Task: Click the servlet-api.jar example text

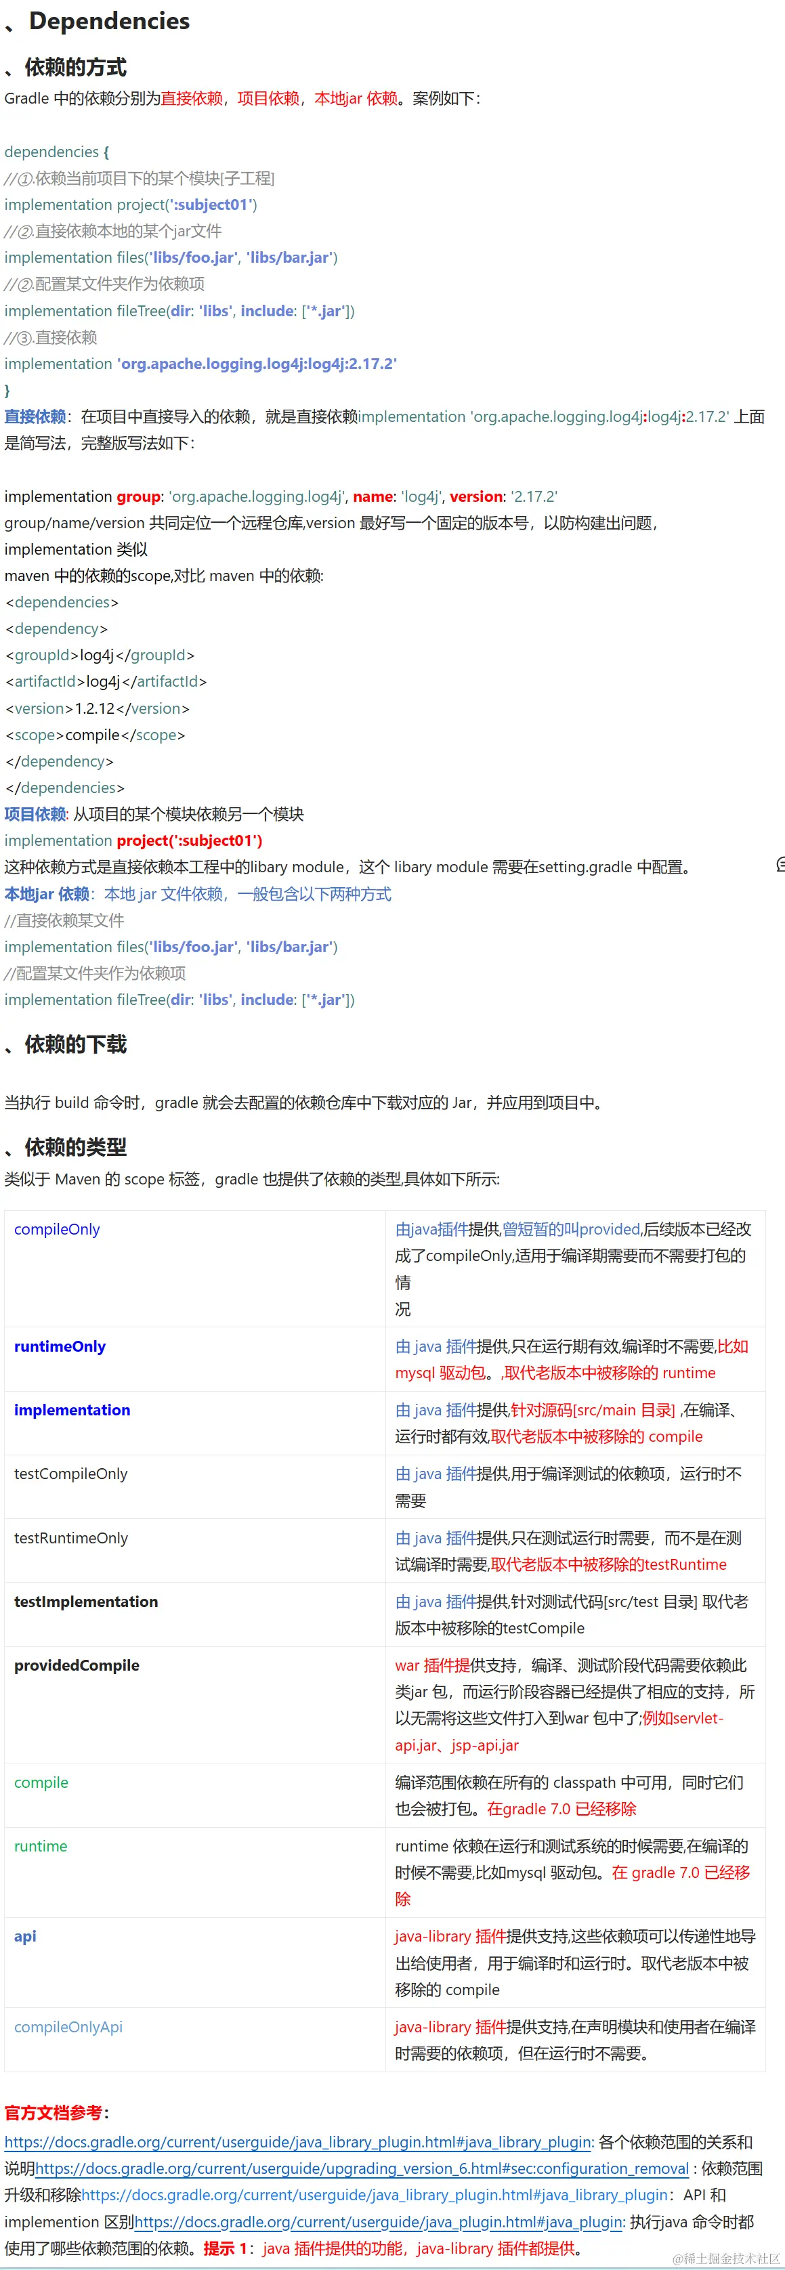Action: pyautogui.click(x=559, y=1732)
